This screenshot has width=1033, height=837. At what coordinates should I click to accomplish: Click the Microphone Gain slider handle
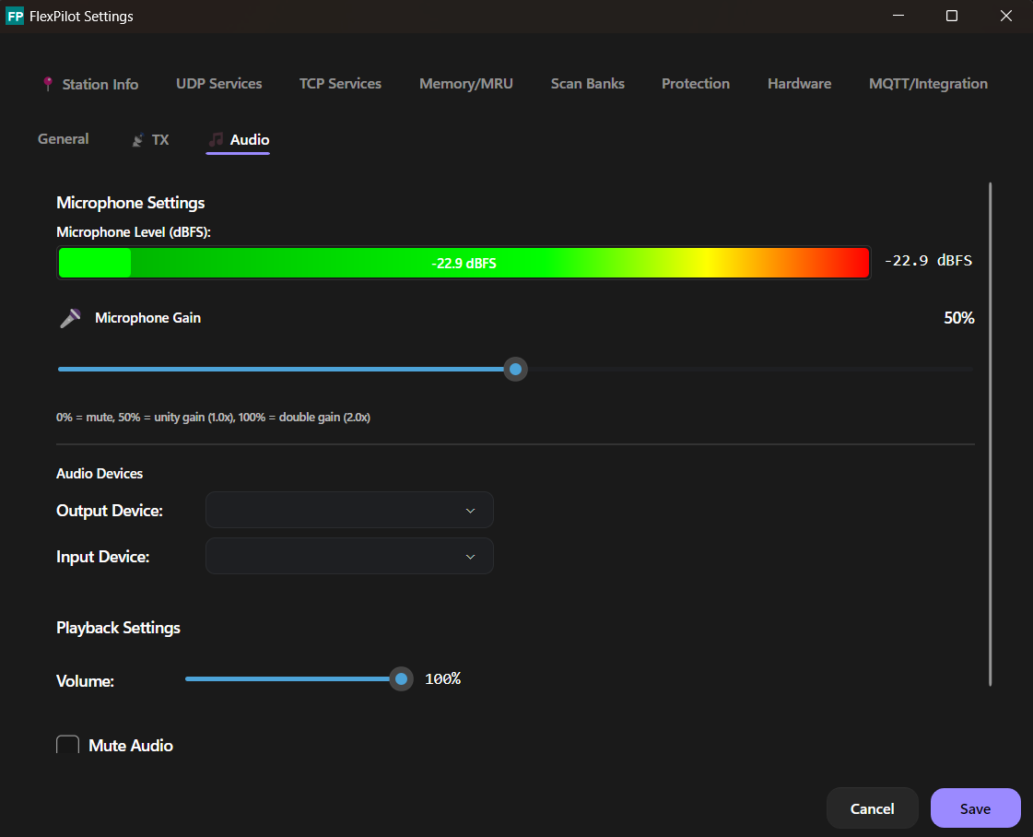[x=516, y=370]
